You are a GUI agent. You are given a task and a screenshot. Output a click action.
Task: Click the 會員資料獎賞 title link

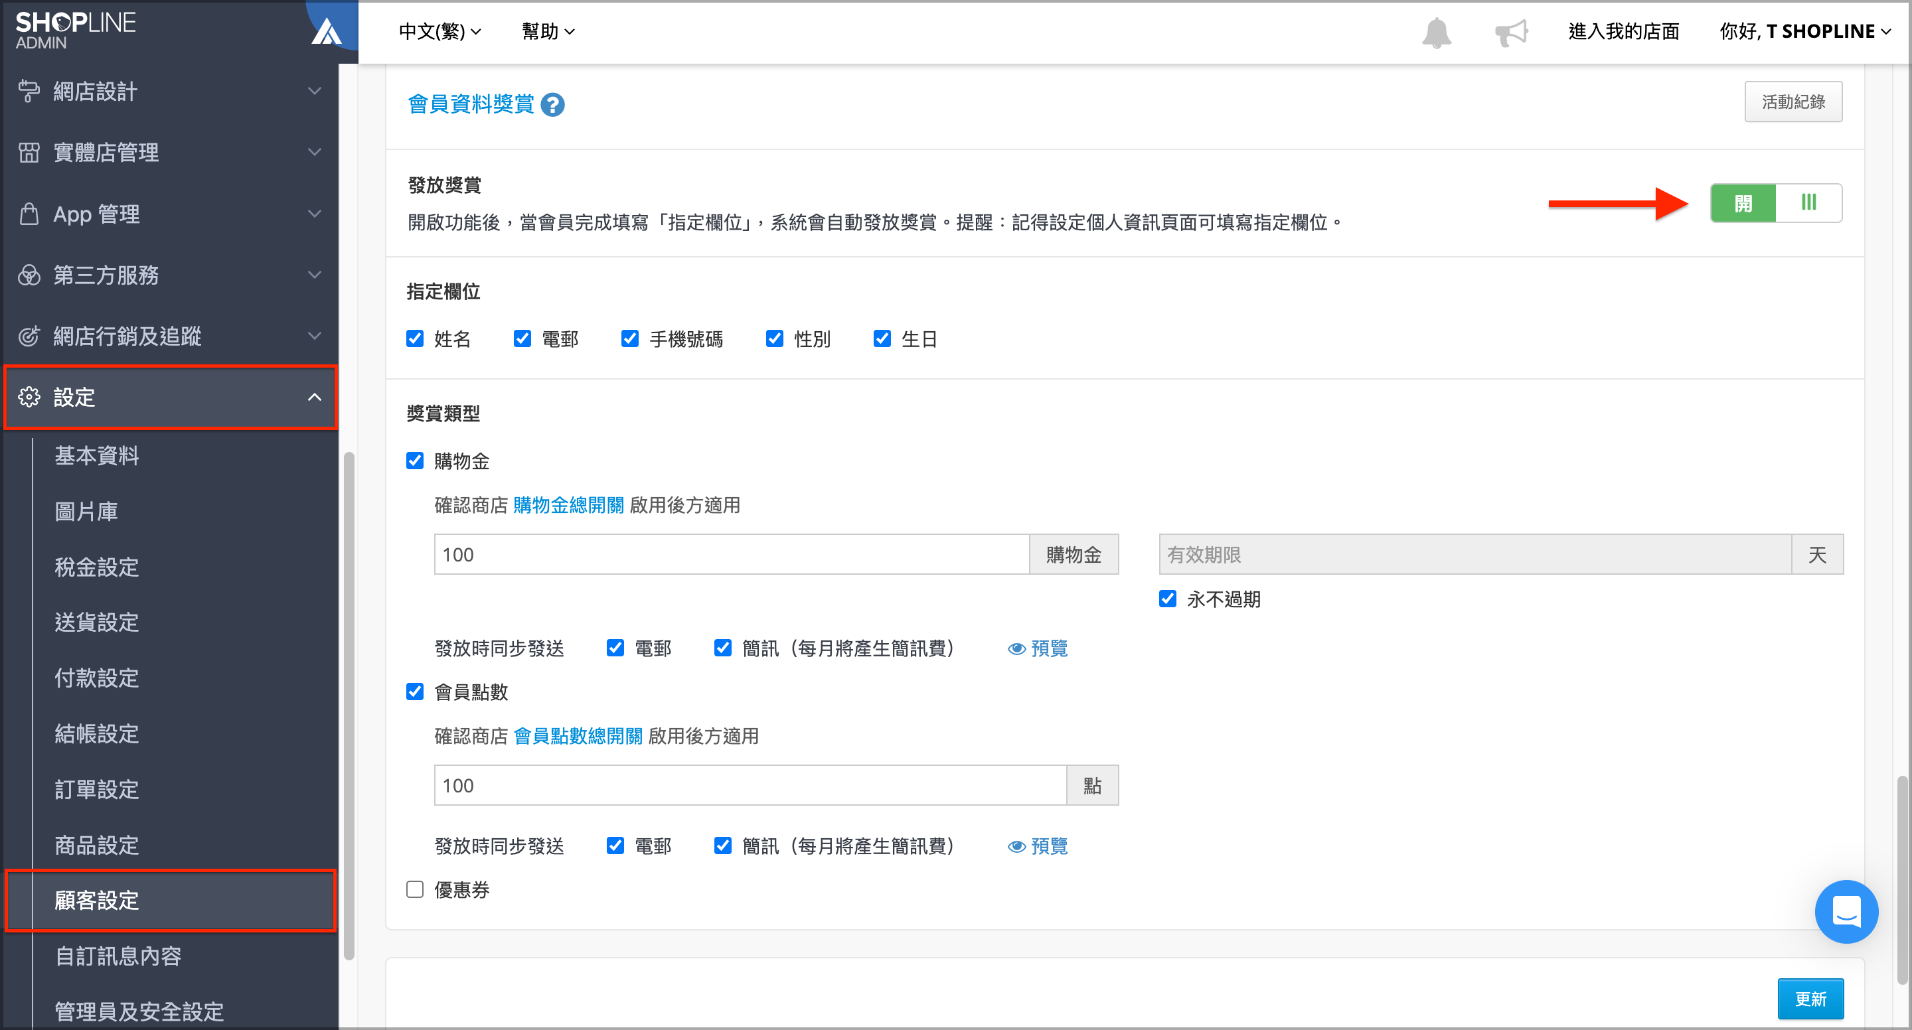[x=471, y=104]
